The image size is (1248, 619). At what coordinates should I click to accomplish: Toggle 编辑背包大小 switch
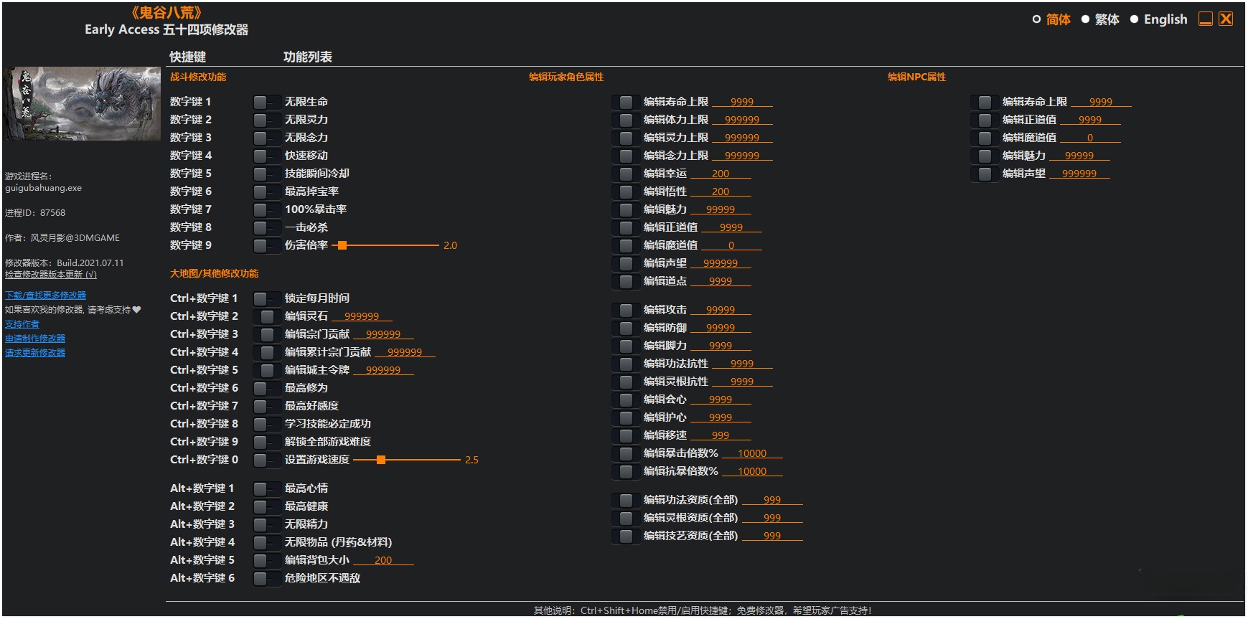tap(267, 561)
